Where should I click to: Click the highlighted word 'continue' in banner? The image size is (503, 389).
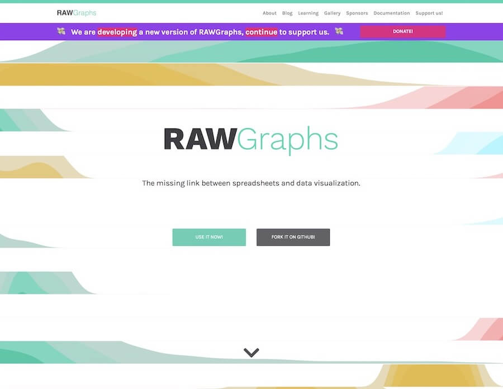[262, 32]
